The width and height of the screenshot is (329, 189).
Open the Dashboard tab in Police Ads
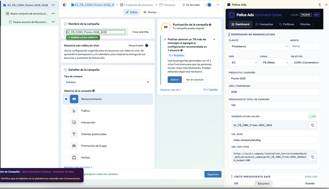(240, 24)
